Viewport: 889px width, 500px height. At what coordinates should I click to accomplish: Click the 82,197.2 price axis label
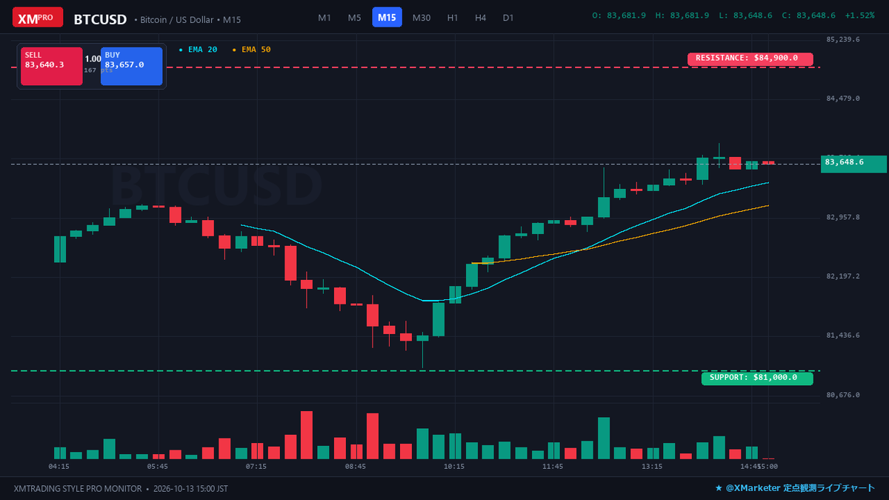tap(843, 276)
